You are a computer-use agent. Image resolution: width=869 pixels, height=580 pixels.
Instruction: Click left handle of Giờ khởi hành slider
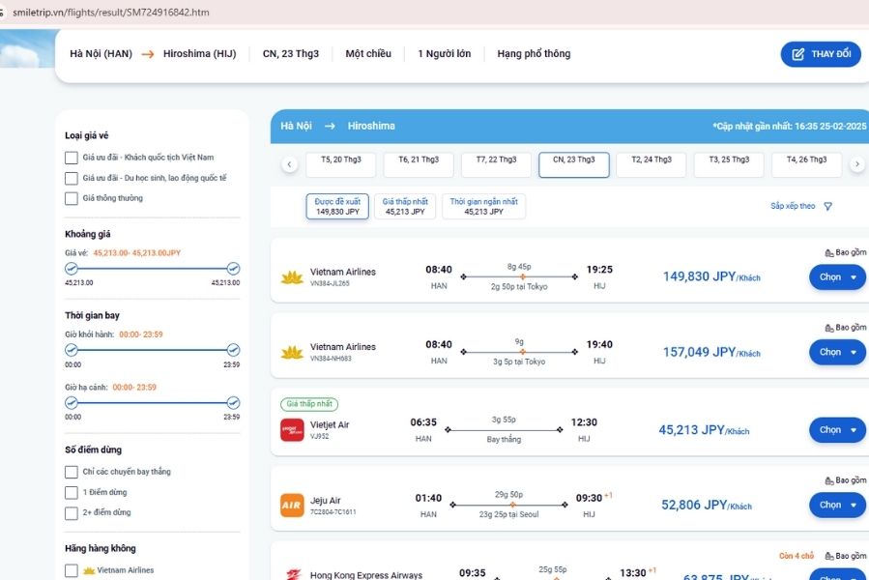point(71,350)
